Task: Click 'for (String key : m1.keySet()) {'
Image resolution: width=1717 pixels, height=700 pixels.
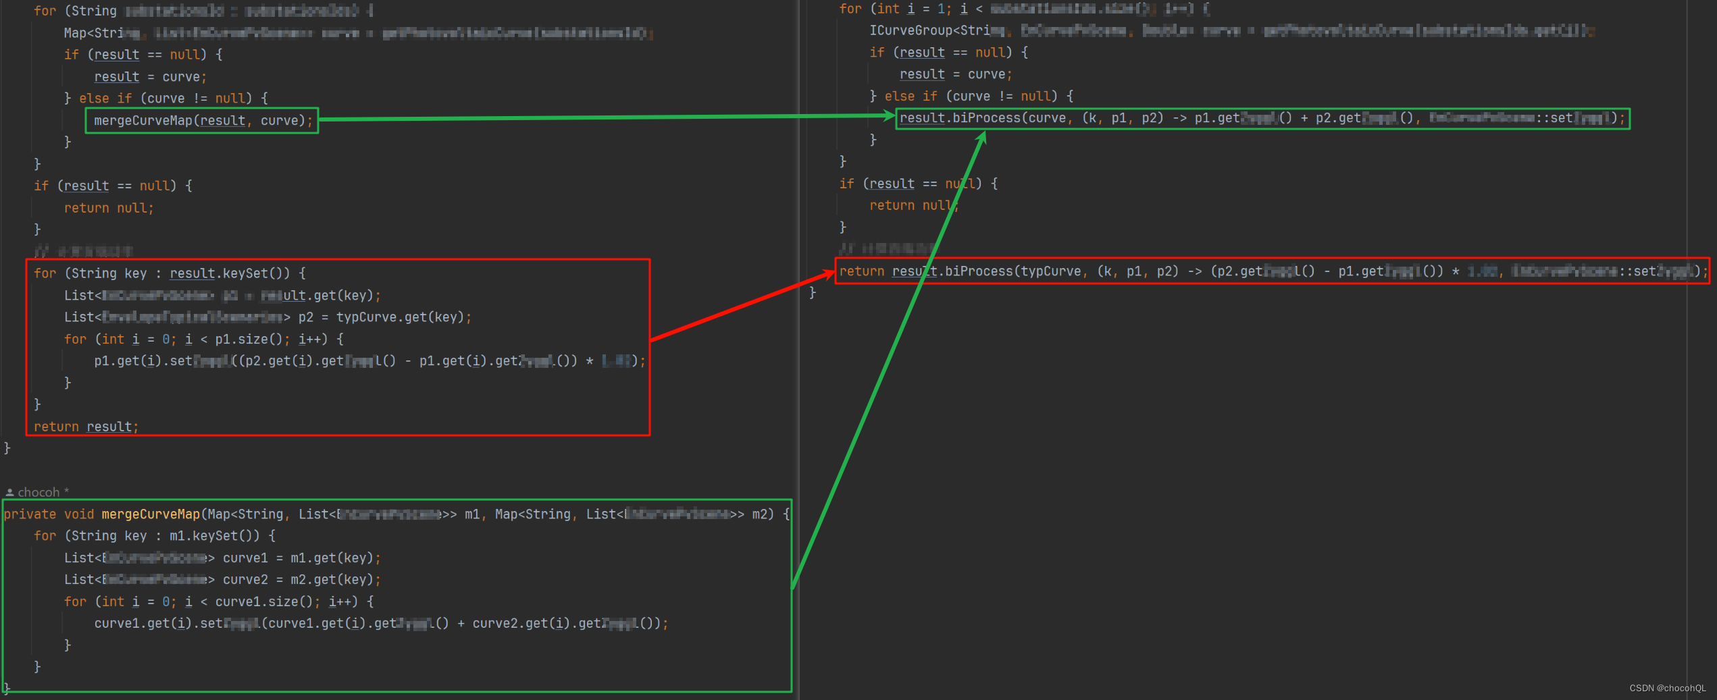Action: tap(155, 536)
